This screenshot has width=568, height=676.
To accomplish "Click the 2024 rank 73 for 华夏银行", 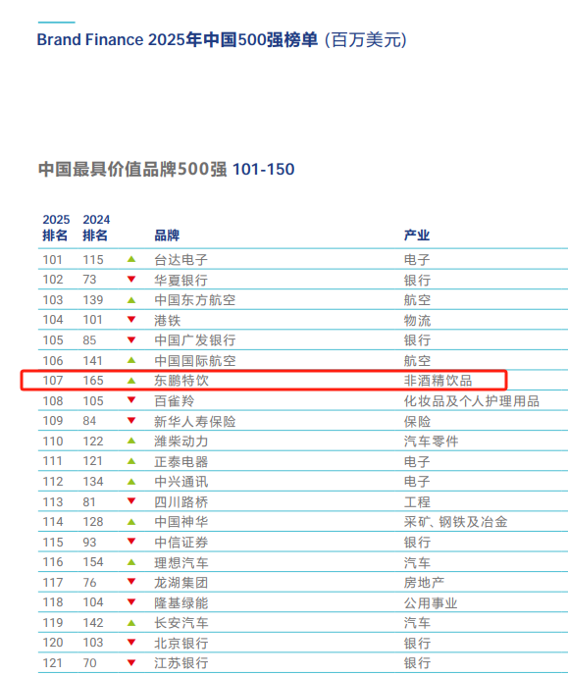I will 89,280.
